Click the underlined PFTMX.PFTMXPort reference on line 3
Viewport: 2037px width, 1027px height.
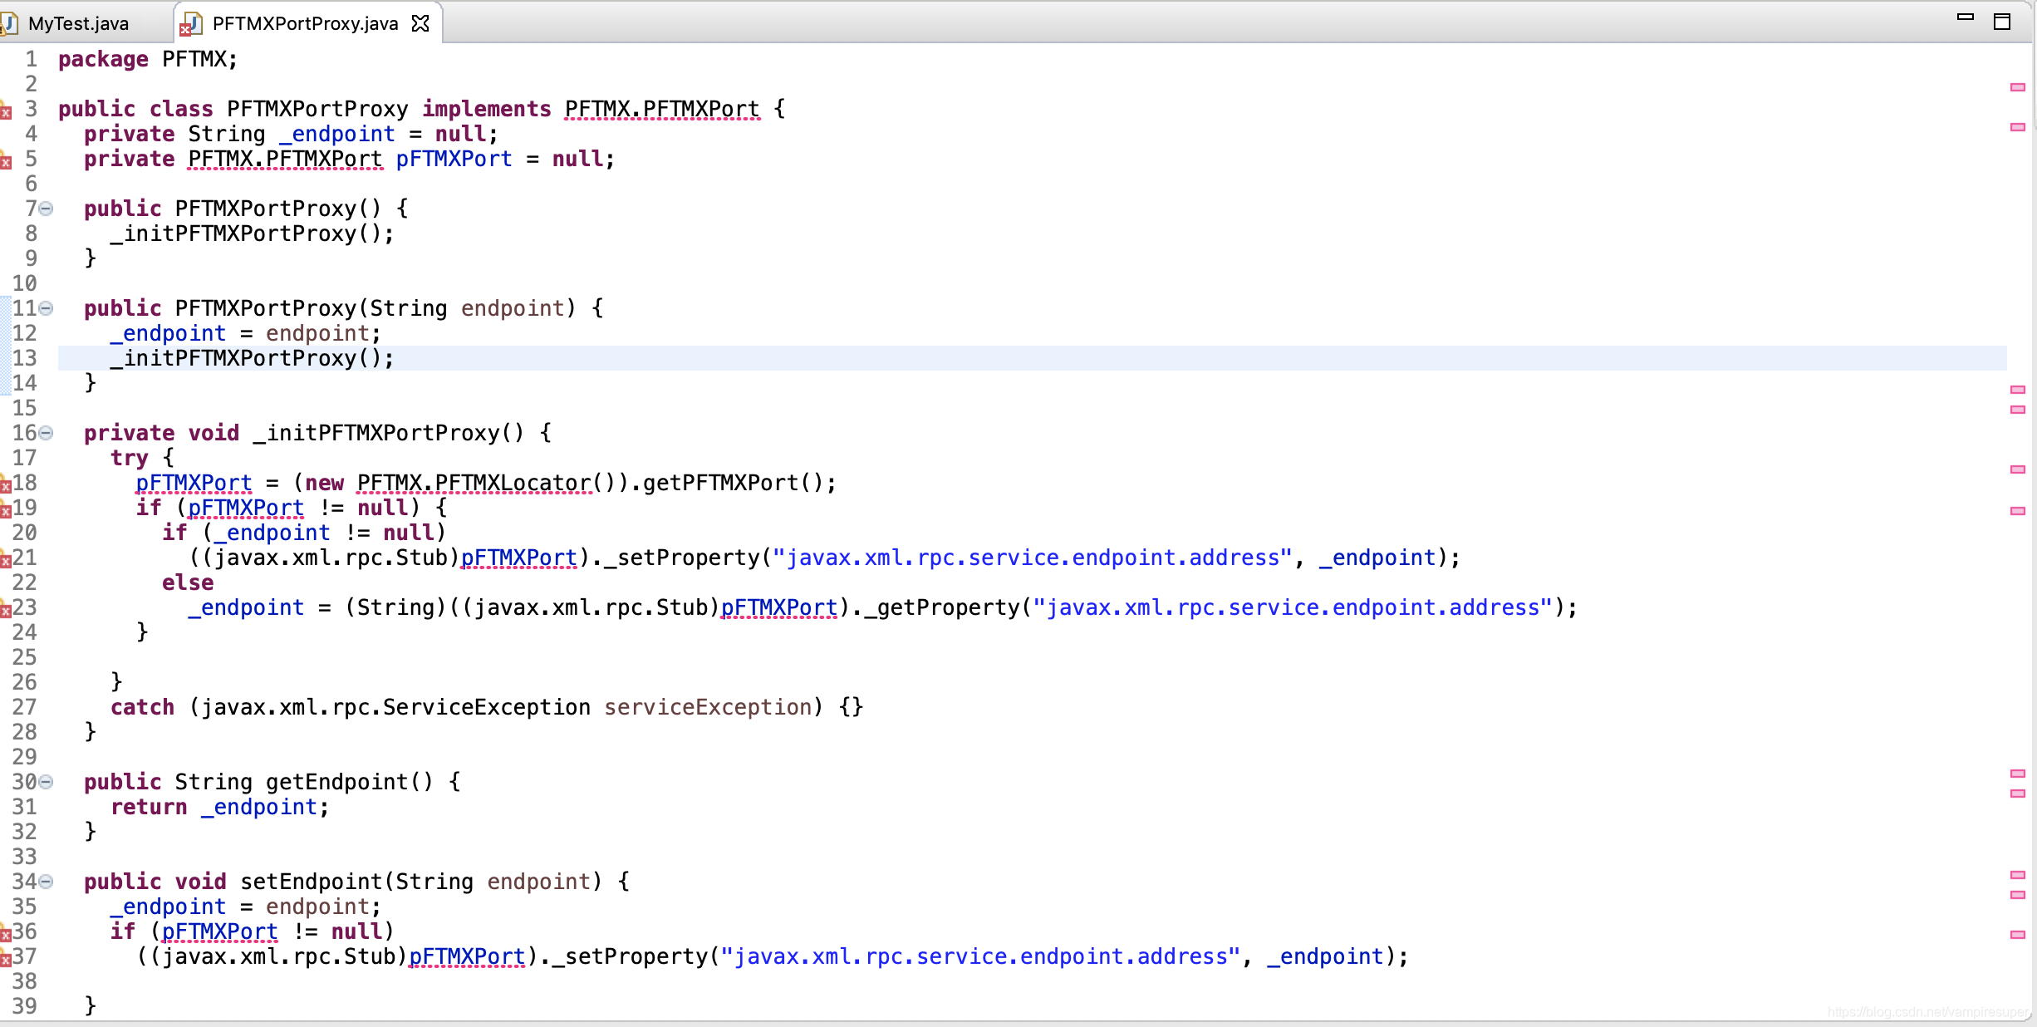pyautogui.click(x=660, y=109)
